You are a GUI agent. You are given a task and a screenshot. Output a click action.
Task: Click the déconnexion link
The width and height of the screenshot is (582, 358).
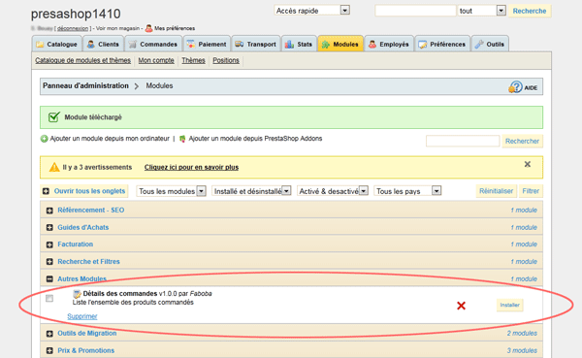pyautogui.click(x=73, y=28)
